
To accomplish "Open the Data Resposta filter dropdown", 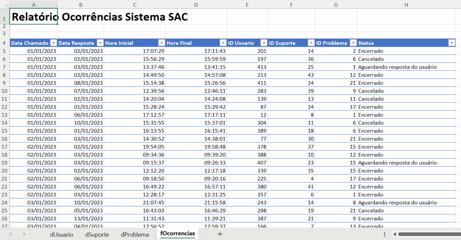I will tap(100, 43).
